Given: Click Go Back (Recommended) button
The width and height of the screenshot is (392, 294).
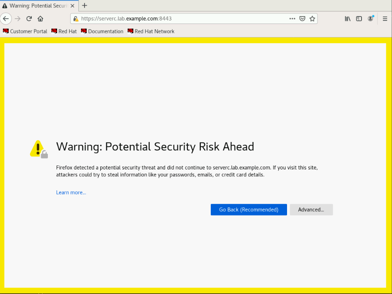Looking at the screenshot, I should (x=249, y=210).
